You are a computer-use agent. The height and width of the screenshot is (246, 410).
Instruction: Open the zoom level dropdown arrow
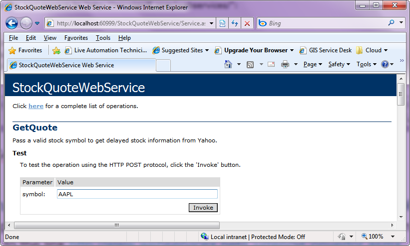[393, 237]
